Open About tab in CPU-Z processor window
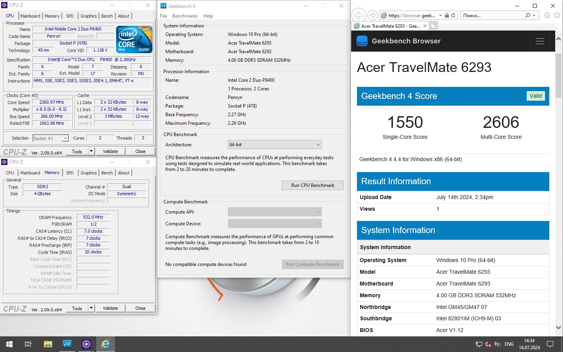Viewport: 563px width, 352px height. click(124, 16)
